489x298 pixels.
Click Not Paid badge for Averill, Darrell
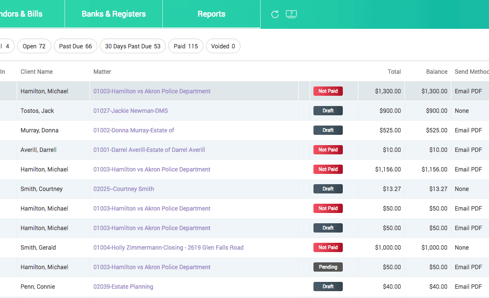tap(328, 149)
